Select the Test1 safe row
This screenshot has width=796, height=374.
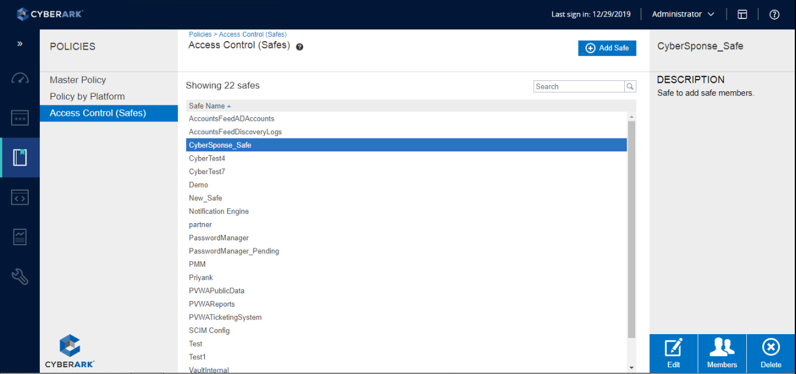(x=406, y=357)
